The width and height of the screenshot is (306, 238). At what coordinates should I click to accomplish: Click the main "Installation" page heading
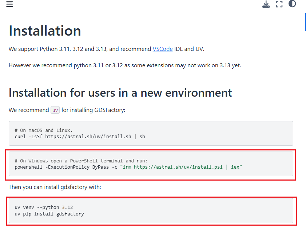pyautogui.click(x=45, y=31)
